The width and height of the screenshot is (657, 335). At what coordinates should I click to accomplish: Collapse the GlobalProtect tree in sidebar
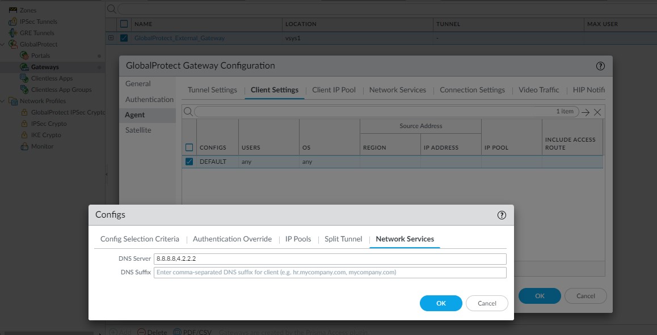[x=4, y=44]
